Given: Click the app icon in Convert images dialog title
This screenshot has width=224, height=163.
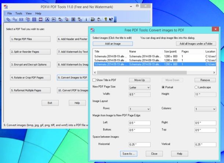Looking at the screenshot, I should point(93,30).
